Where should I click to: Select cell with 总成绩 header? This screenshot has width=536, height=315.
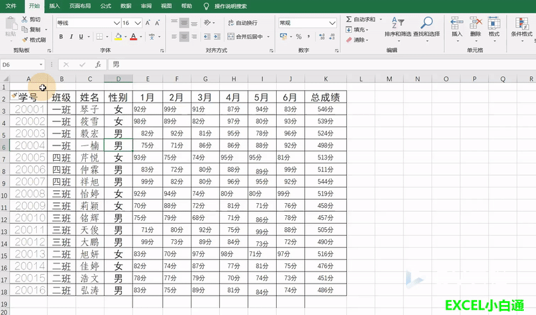point(326,97)
